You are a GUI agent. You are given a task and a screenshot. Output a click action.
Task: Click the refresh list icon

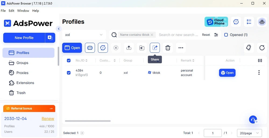click(x=262, y=48)
